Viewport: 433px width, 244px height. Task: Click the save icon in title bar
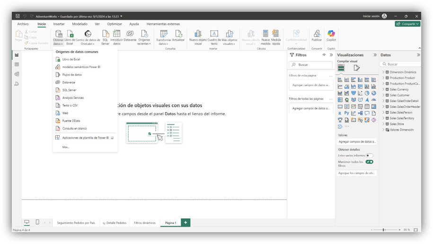pyautogui.click(x=18, y=16)
